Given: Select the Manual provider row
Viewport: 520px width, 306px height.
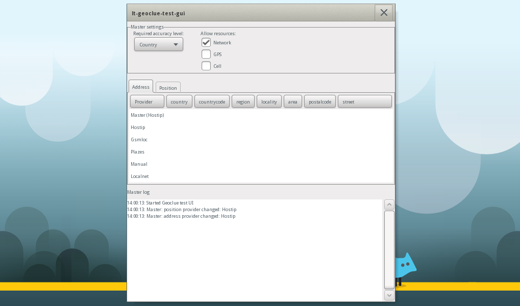Looking at the screenshot, I should [261, 164].
